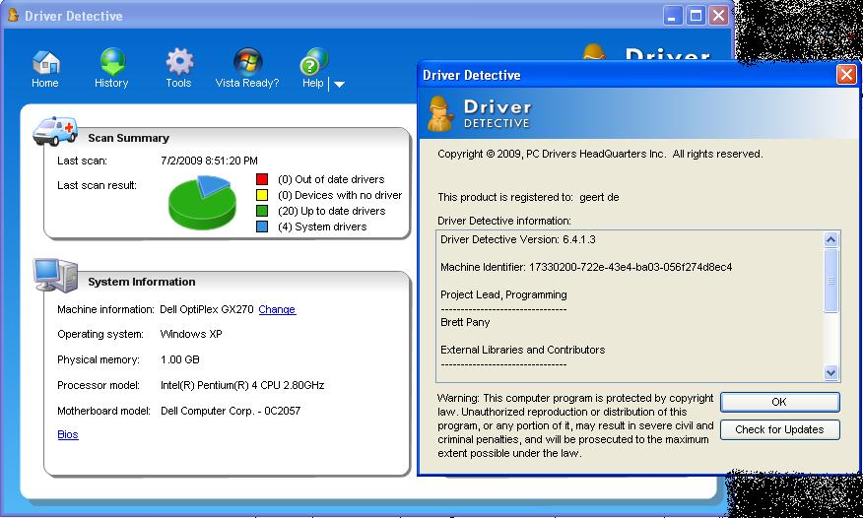Open the History globe icon
The image size is (863, 518).
[x=113, y=62]
